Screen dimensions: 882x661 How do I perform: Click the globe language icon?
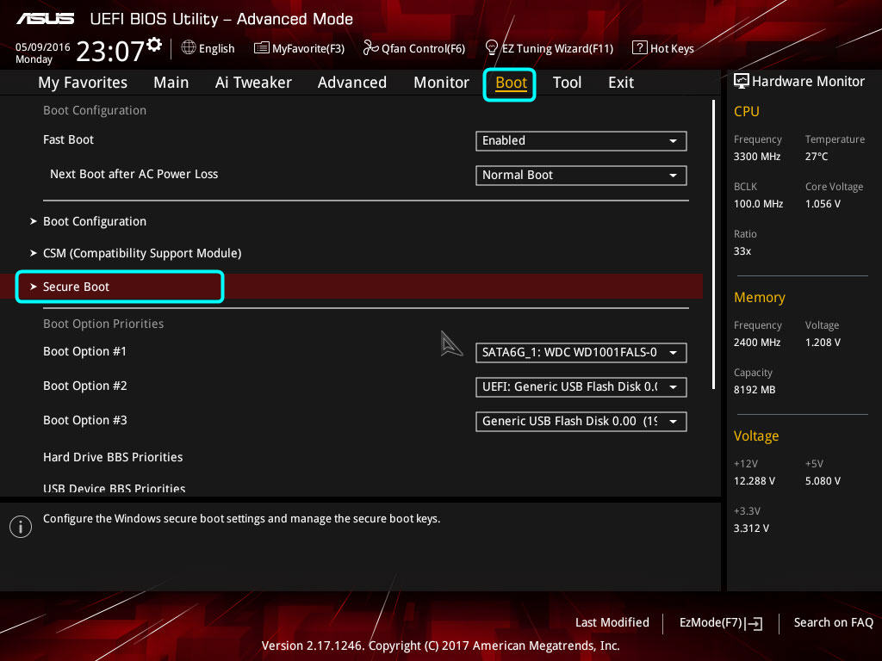click(189, 48)
